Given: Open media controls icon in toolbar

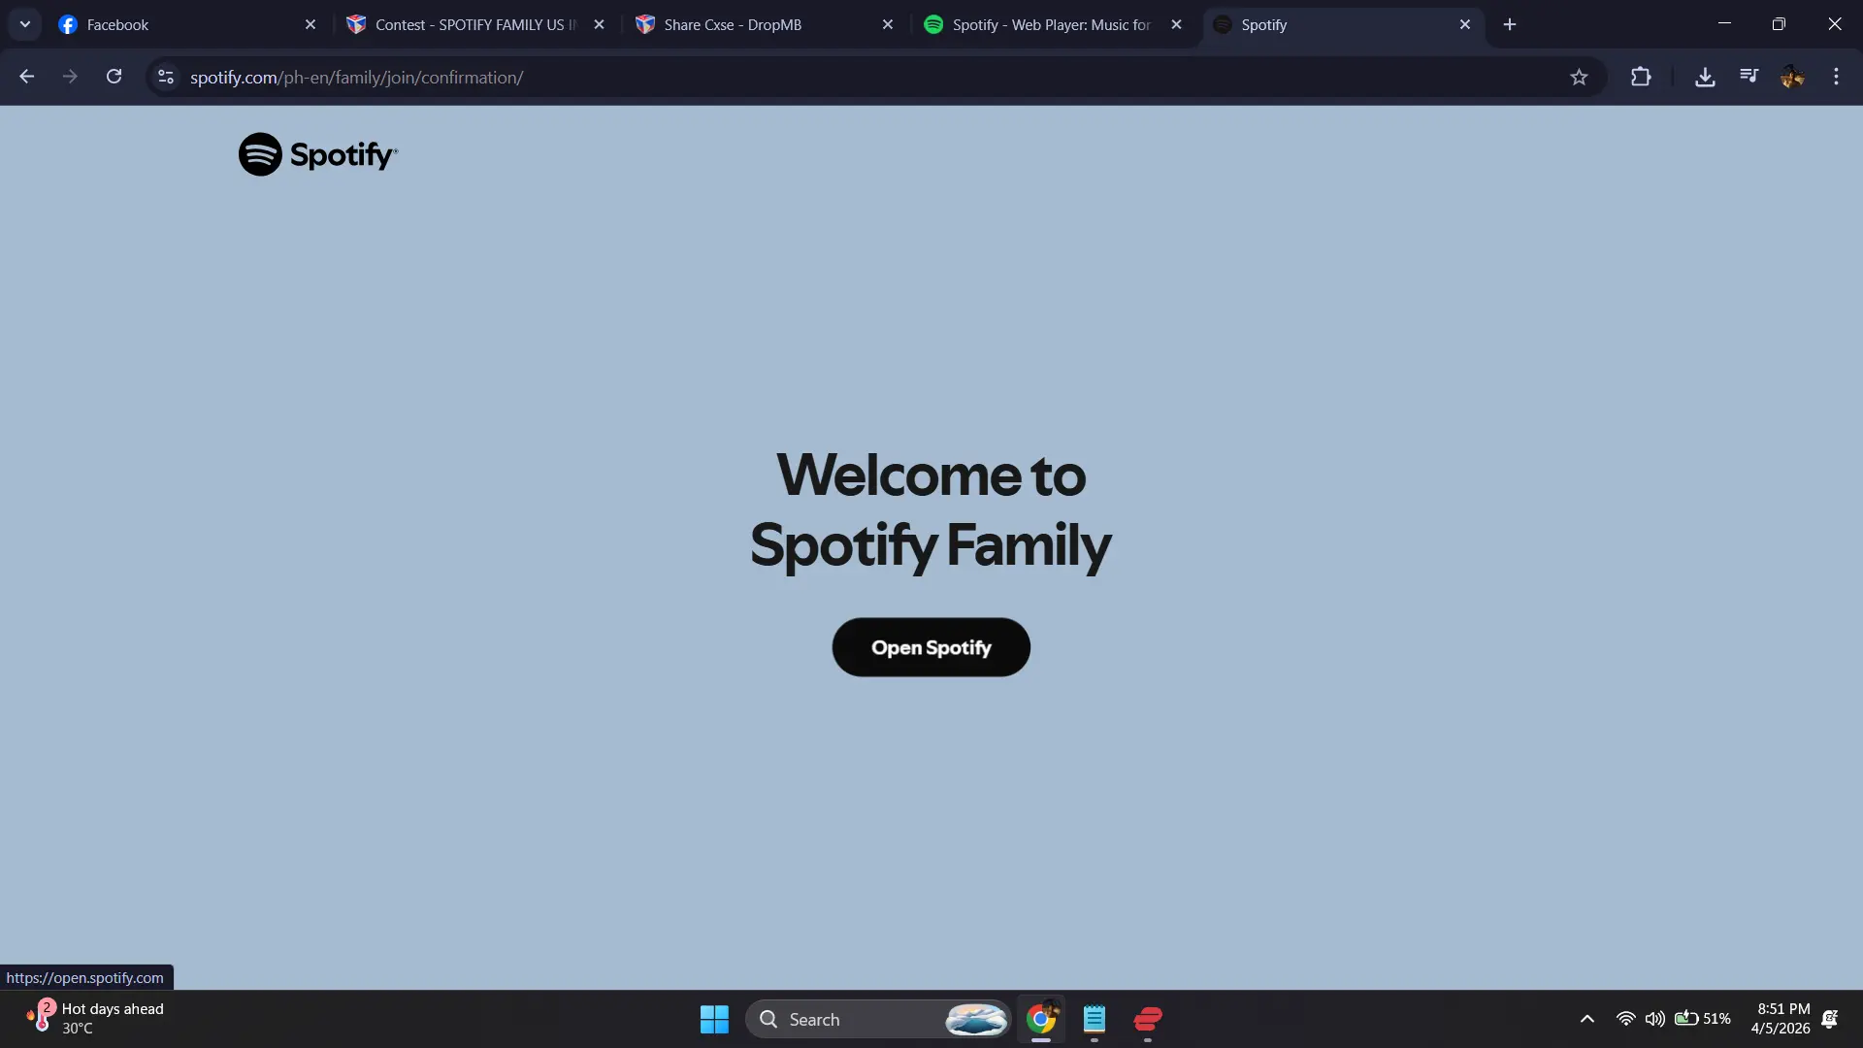Looking at the screenshot, I should pos(1749,77).
